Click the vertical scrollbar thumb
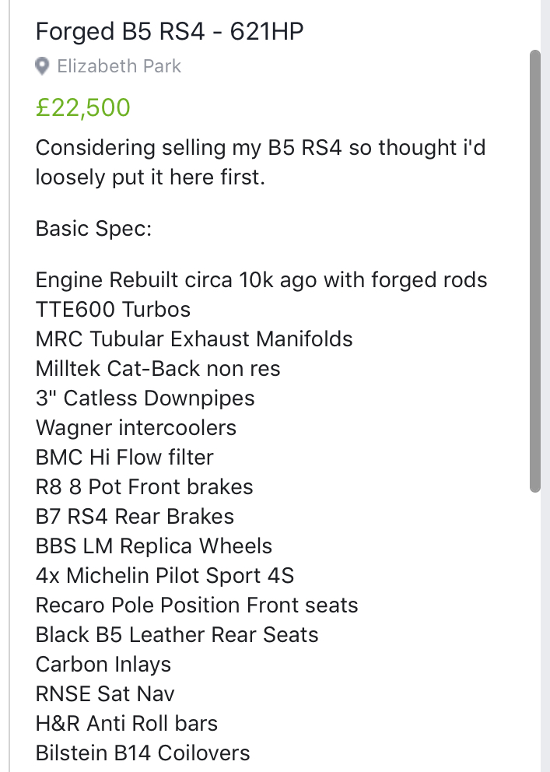Viewport: 550px width, 772px height. tap(534, 271)
